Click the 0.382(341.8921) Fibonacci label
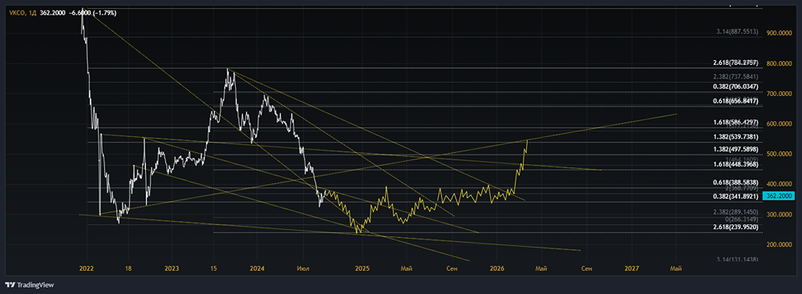The height and width of the screenshot is (294, 802). (x=735, y=195)
